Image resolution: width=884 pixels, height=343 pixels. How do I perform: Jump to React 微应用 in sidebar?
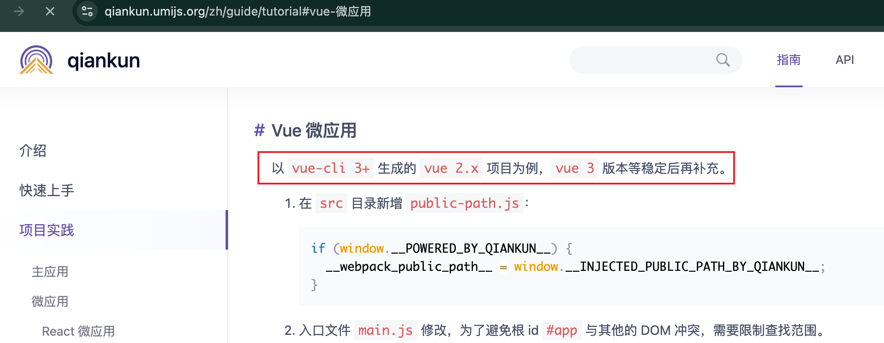78,331
